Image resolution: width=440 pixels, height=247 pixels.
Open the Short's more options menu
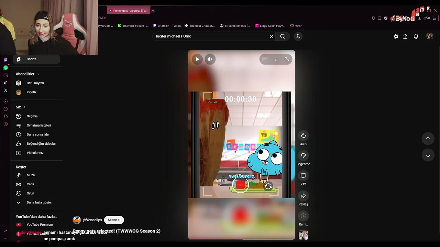point(276,59)
